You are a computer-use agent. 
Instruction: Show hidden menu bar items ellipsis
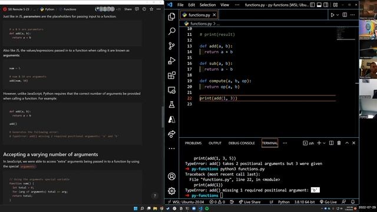(x=237, y=5)
